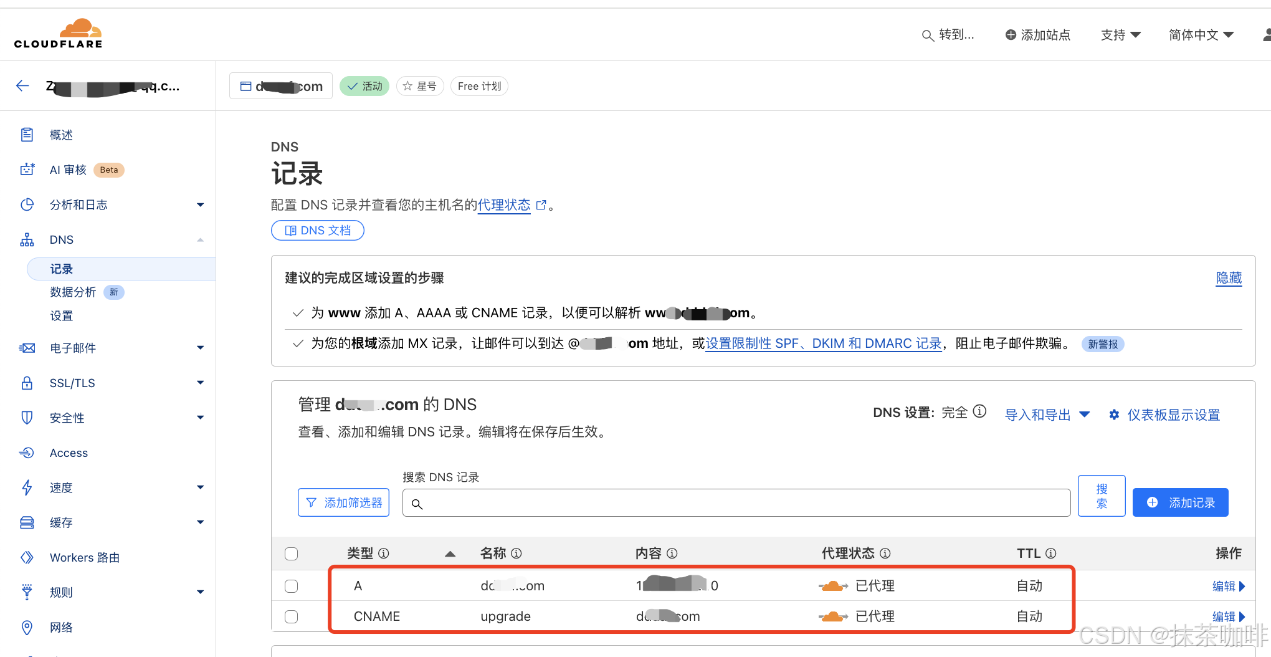Click info icon next to 类型 header
The image size is (1271, 657).
[x=384, y=554]
